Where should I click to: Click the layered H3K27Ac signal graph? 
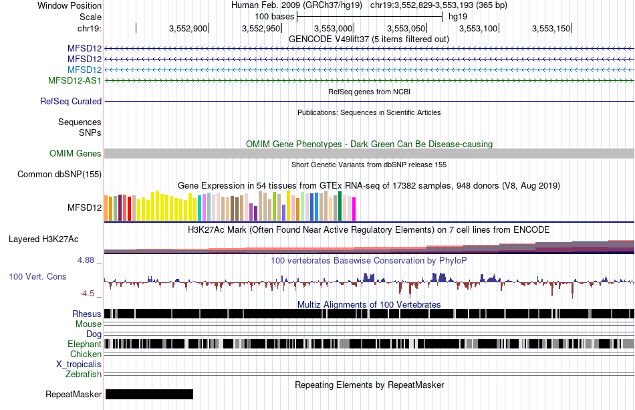(x=369, y=247)
